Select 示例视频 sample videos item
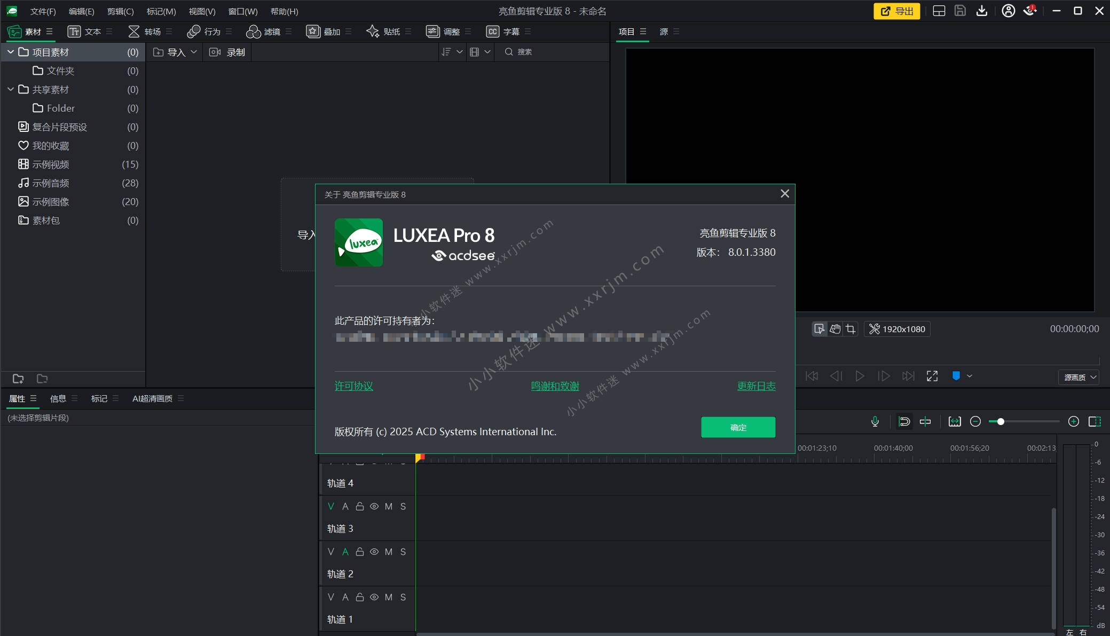 click(x=73, y=164)
